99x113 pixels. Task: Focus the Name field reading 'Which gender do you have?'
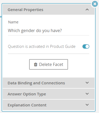click(49, 31)
